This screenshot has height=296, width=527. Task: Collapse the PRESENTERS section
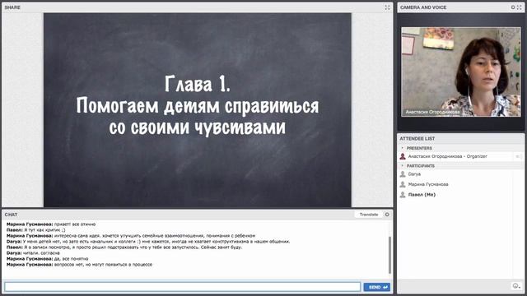click(x=403, y=148)
